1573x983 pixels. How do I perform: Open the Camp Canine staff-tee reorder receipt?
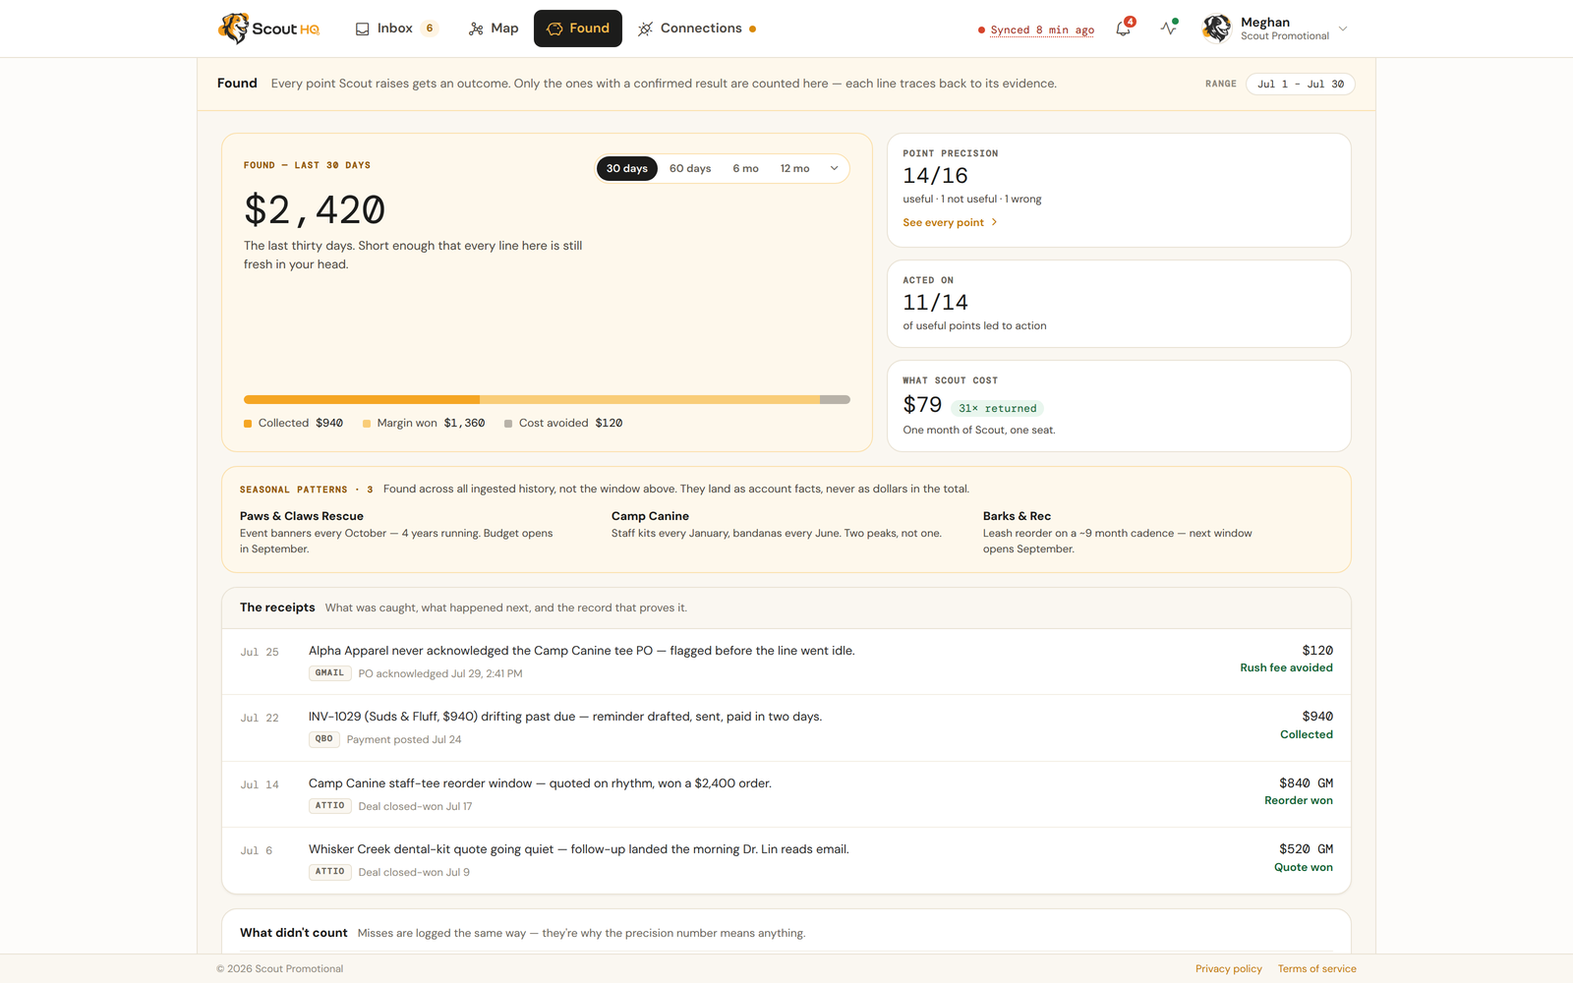tap(786, 794)
